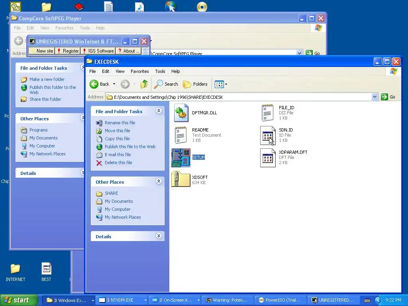Click the Up folder toolbar icon
This screenshot has height=306, width=408.
pos(144,84)
